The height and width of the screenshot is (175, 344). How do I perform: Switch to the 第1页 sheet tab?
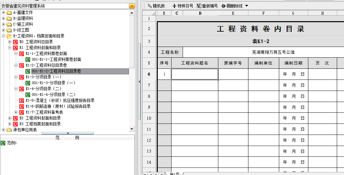click(174, 173)
